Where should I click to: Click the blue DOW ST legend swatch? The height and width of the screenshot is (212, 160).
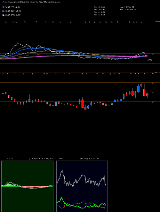[x=4, y=7]
